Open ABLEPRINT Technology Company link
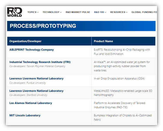The image size is (163, 131). [x=32, y=50]
